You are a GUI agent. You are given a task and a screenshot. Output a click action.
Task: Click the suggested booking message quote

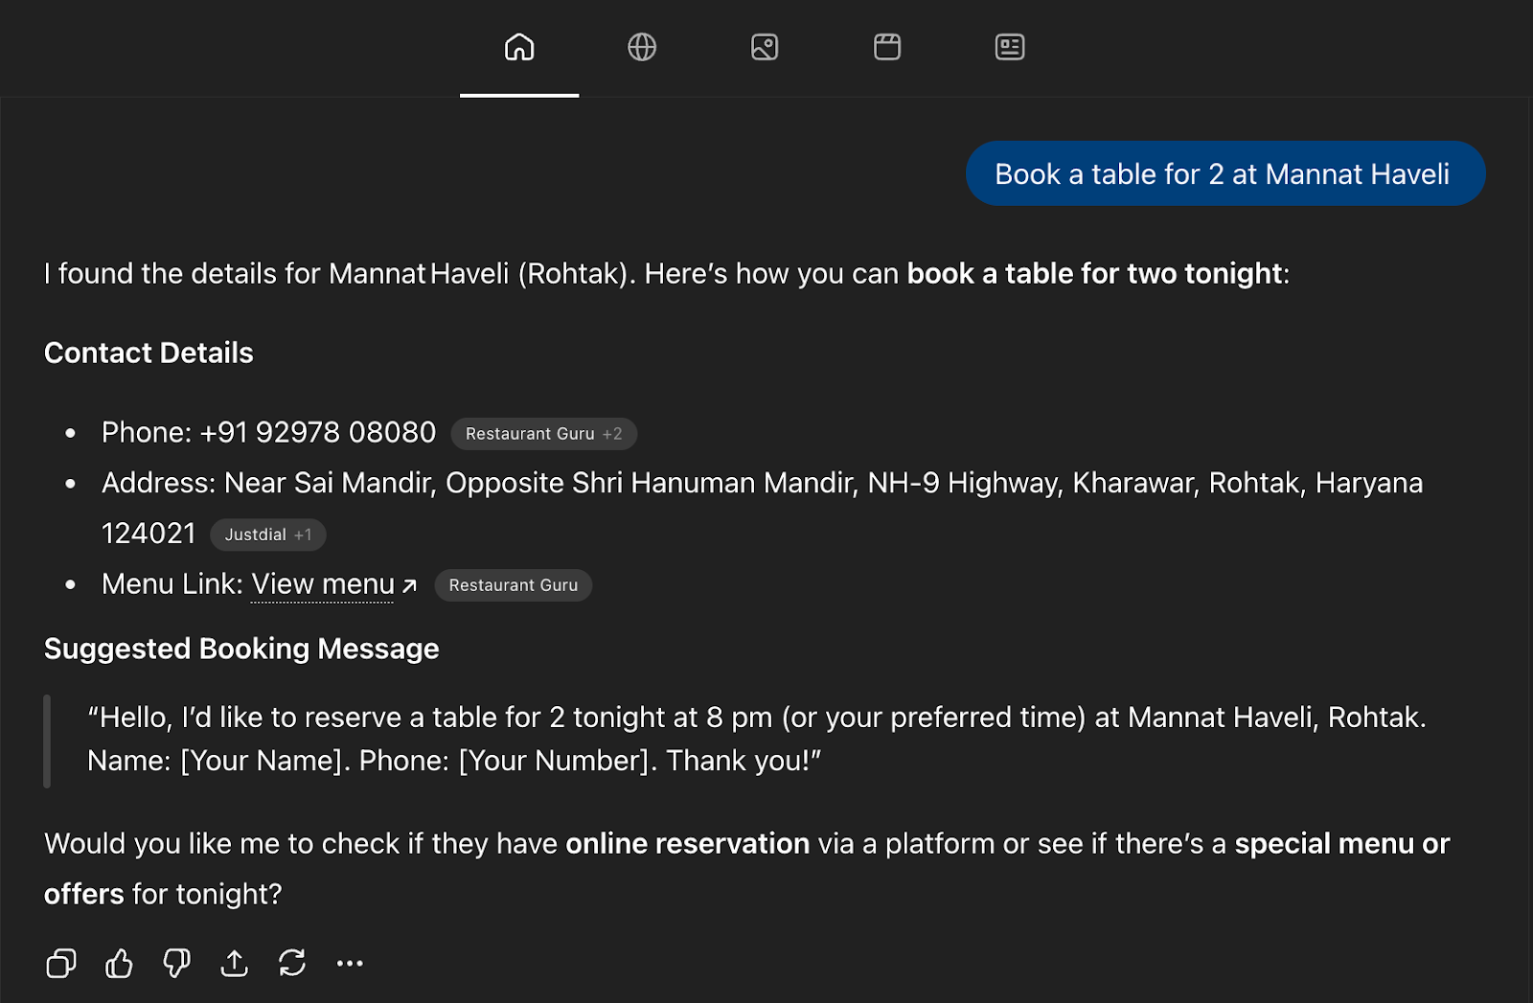click(x=756, y=739)
